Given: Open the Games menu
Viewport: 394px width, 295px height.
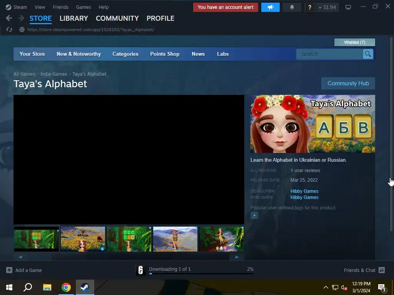Looking at the screenshot, I should 83,7.
